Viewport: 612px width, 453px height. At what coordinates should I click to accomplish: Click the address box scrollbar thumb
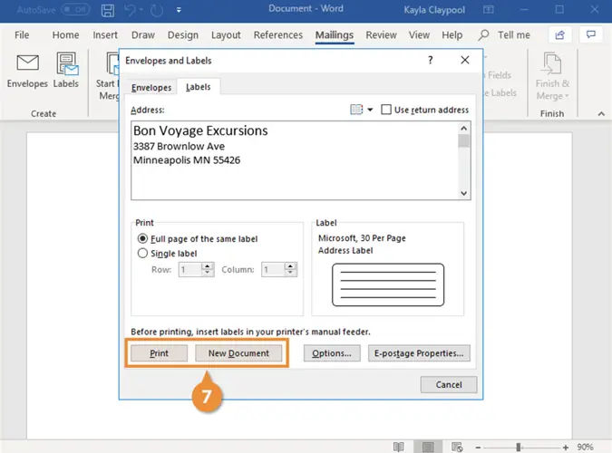coord(463,140)
